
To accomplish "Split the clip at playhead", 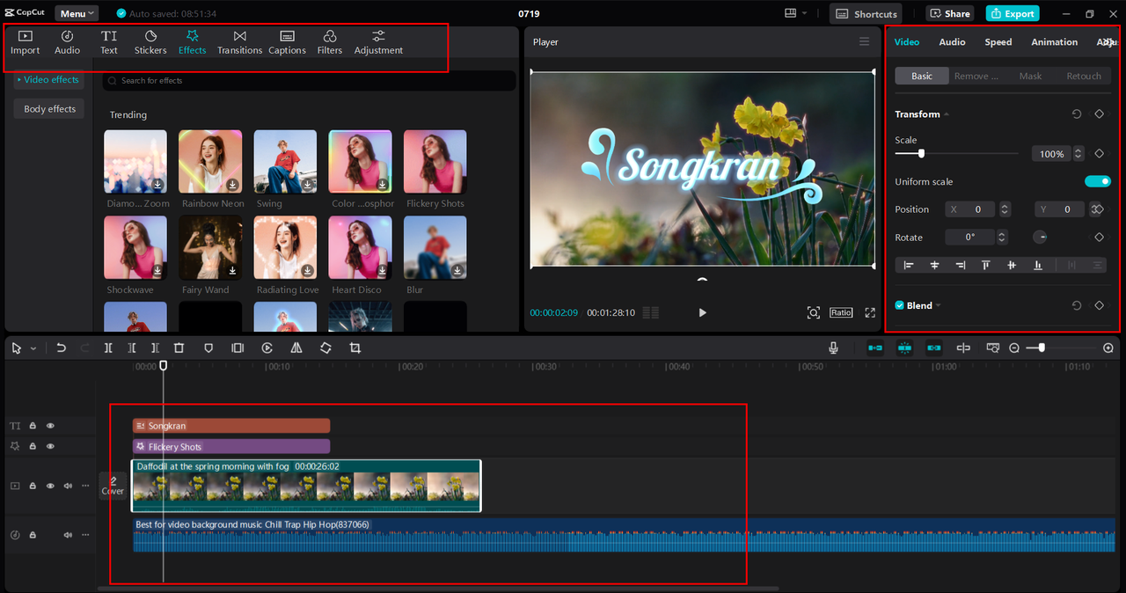I will point(108,348).
